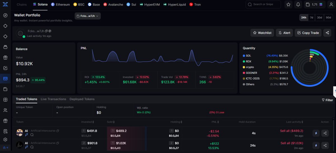Open the grid dashboard icon in sidebar

pos(5,100)
